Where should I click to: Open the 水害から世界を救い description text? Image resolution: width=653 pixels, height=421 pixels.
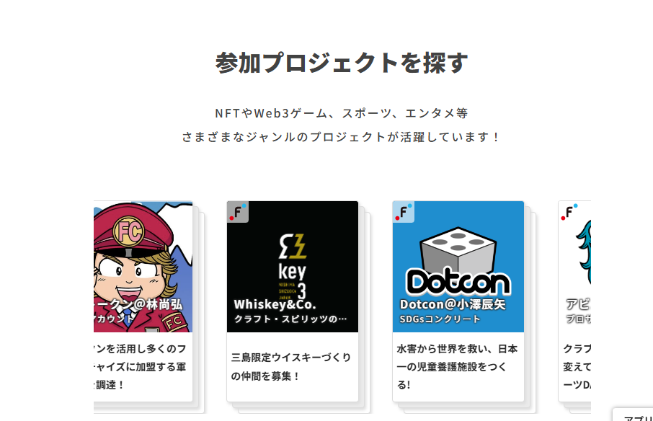pos(457,366)
